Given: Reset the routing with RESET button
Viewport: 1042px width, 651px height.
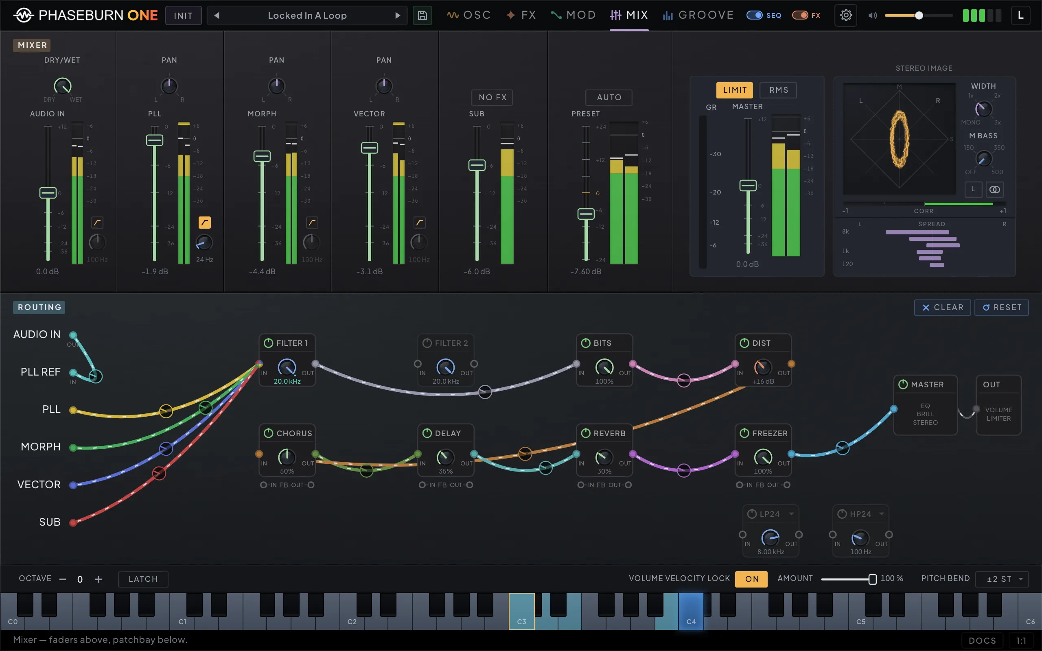Looking at the screenshot, I should pyautogui.click(x=1002, y=308).
